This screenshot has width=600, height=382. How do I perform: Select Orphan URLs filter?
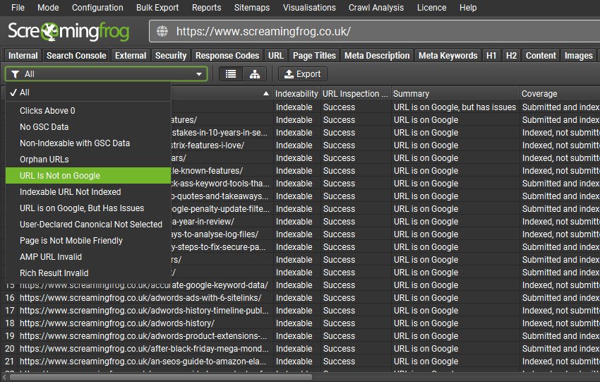pos(88,160)
